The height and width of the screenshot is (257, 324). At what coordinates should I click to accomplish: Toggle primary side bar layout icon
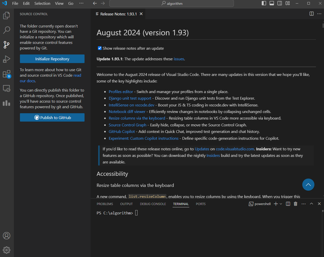point(264,3)
